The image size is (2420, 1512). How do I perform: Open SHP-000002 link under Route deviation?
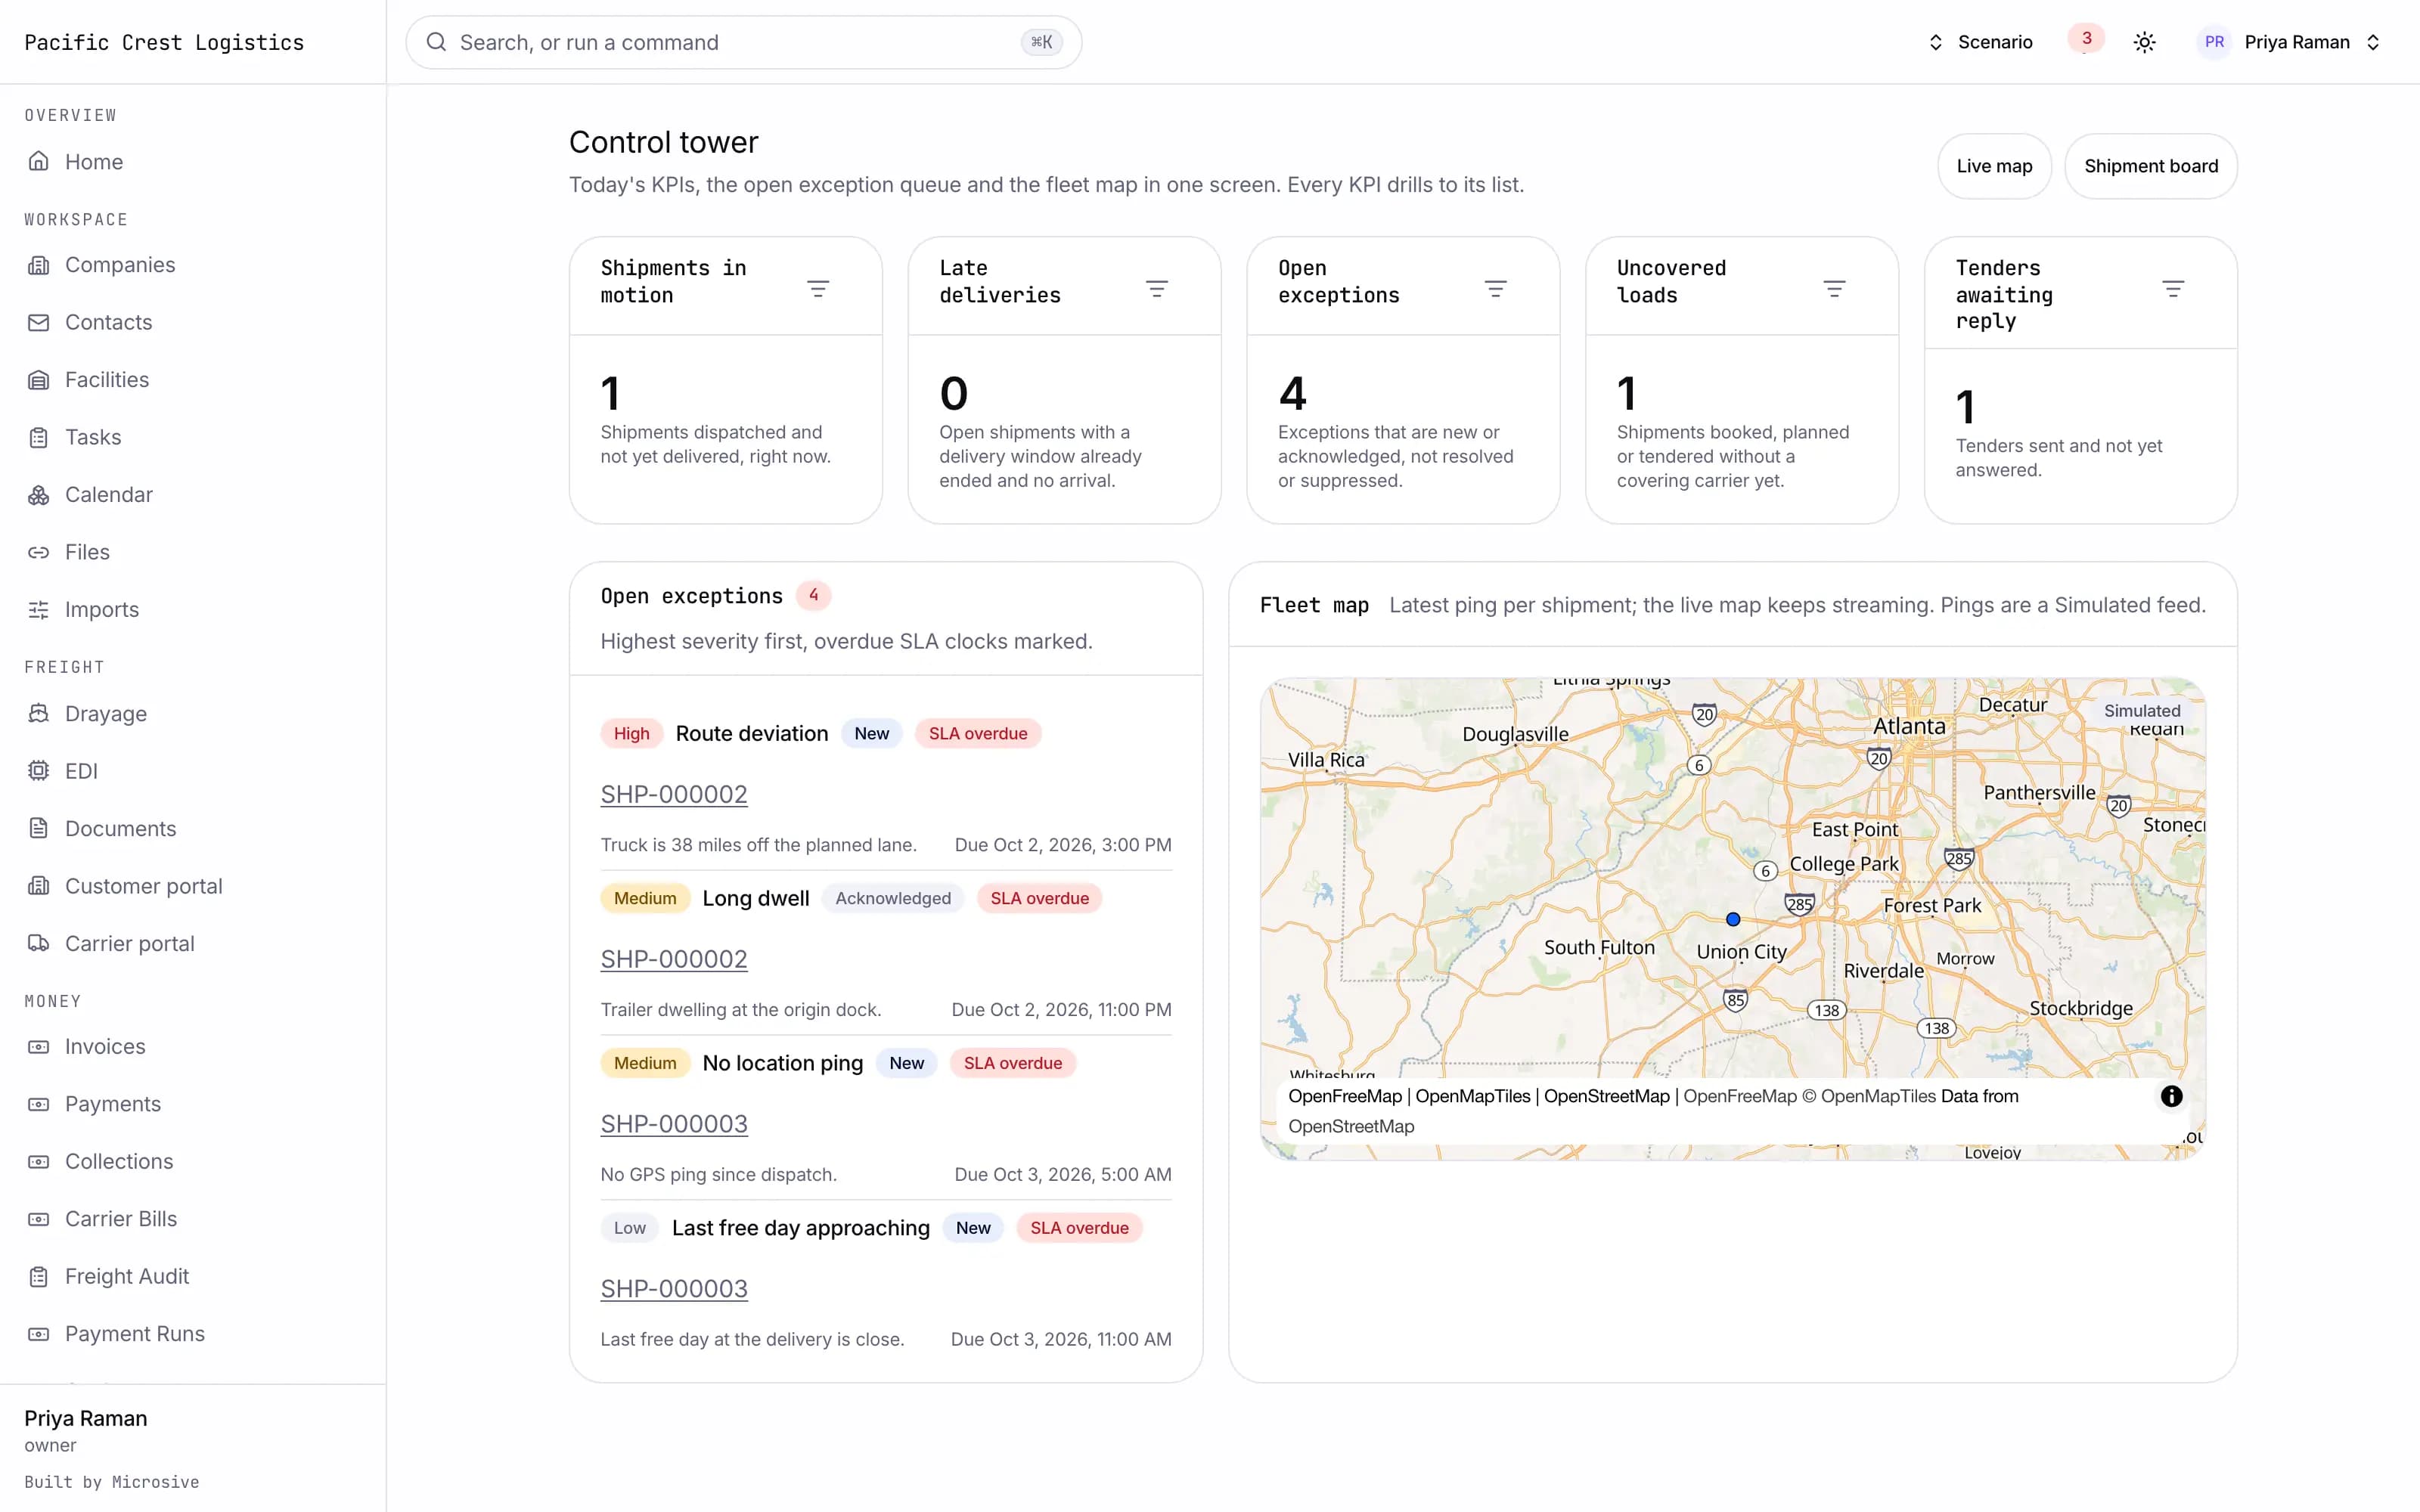[x=674, y=794]
